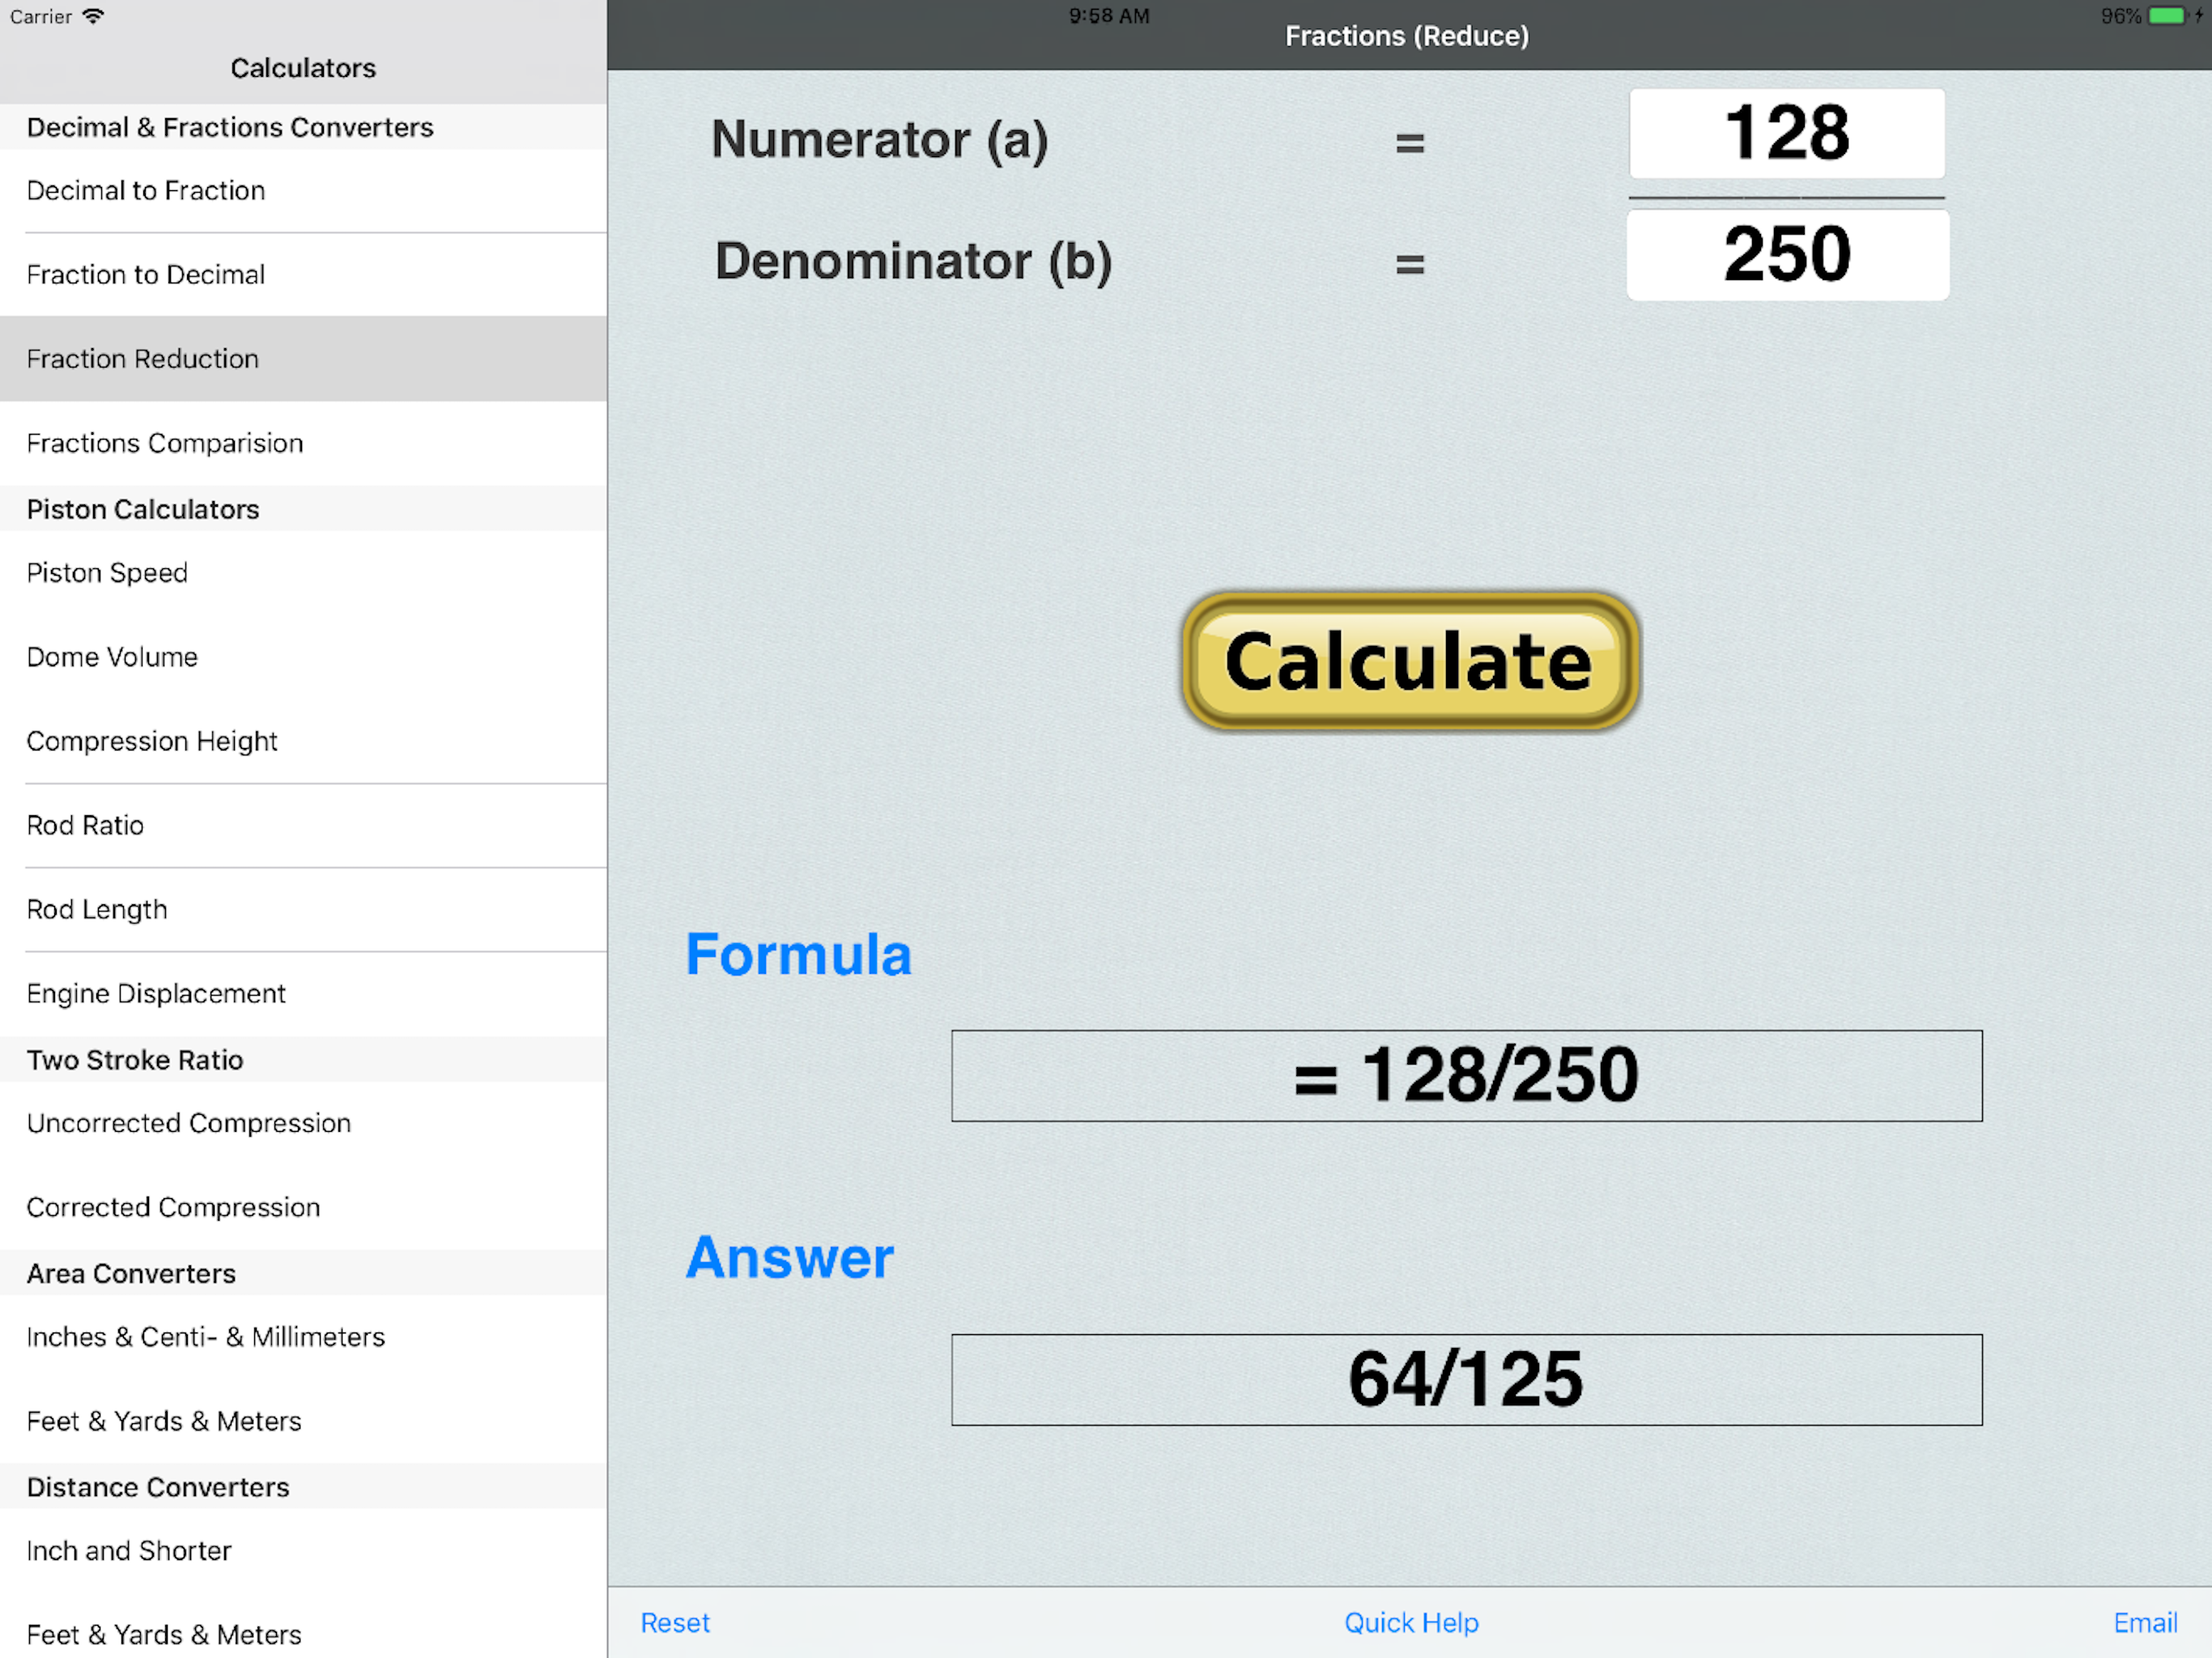Open Fraction to Decimal calculator
Image resolution: width=2212 pixels, height=1658 pixels.
pos(146,274)
